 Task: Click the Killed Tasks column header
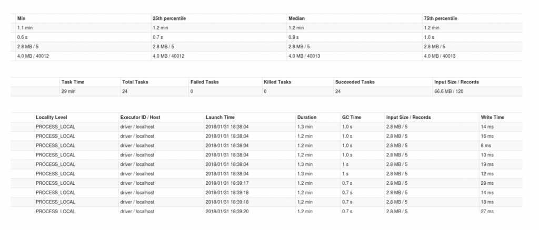277,82
